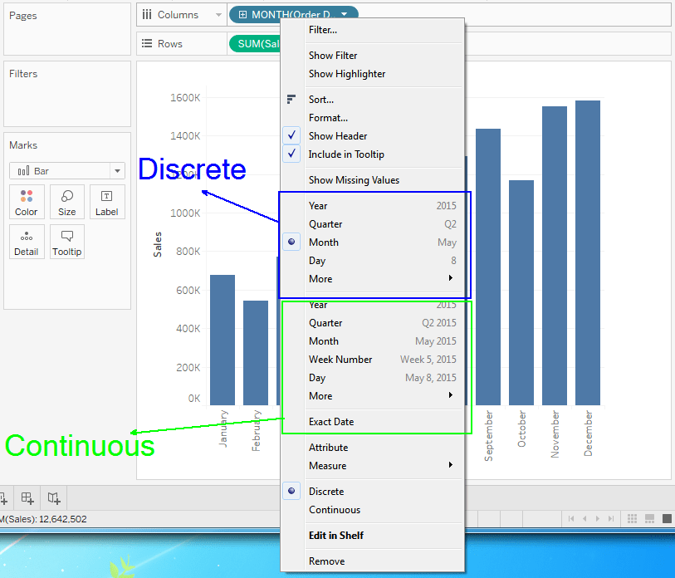Open the Color property on the Marks card
This screenshot has width=675, height=578.
pos(26,201)
